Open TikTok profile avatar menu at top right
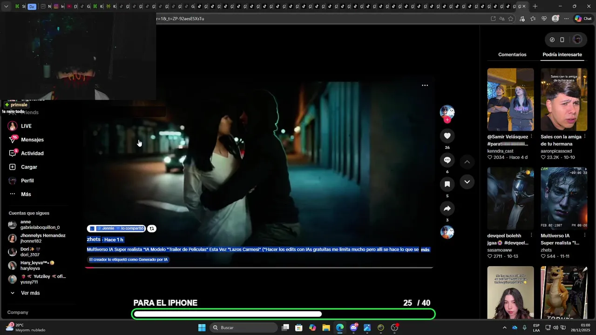596x335 pixels. pos(577,40)
